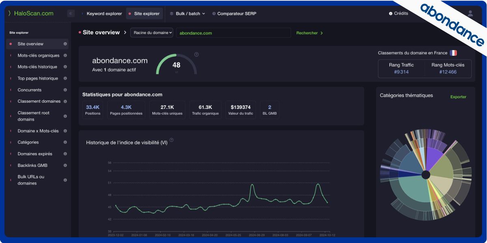Click the 2 BL GMB stat

(x=270, y=110)
